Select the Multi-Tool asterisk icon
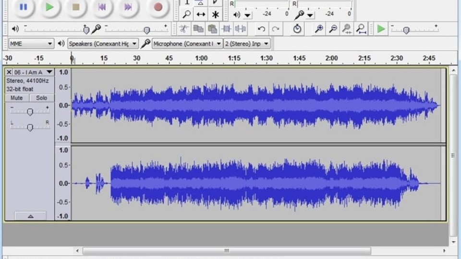 pyautogui.click(x=215, y=14)
